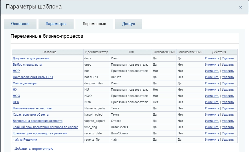Click Добавить переменную link
The height and width of the screenshot is (152, 249).
coord(34,149)
